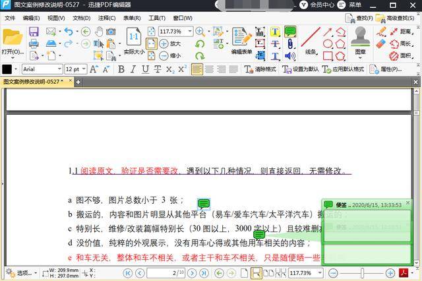The image size is (422, 281).
Task: Select the green sticky note tool
Action: pyautogui.click(x=290, y=31)
